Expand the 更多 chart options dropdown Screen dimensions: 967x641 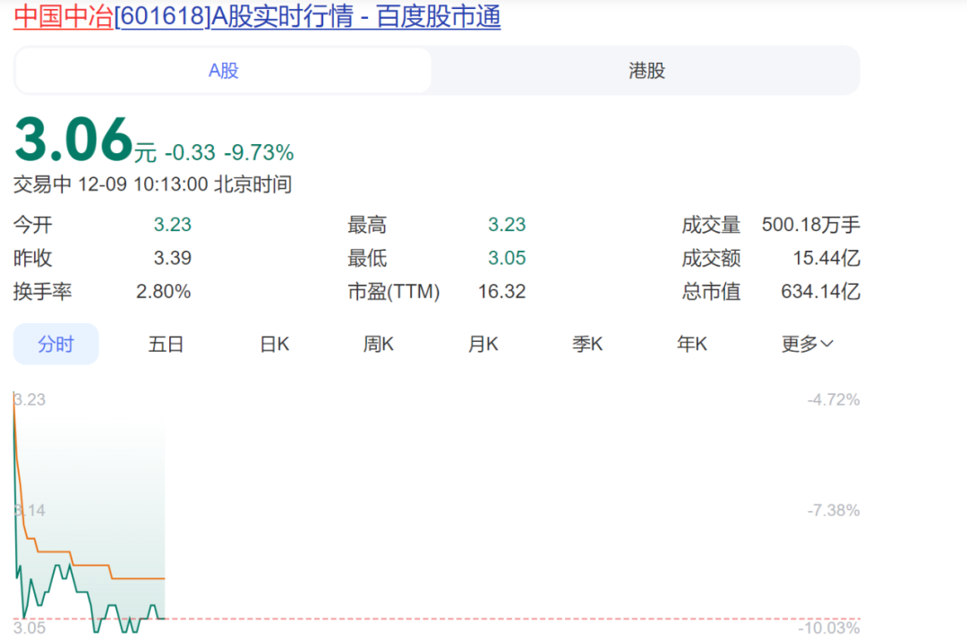coord(805,344)
